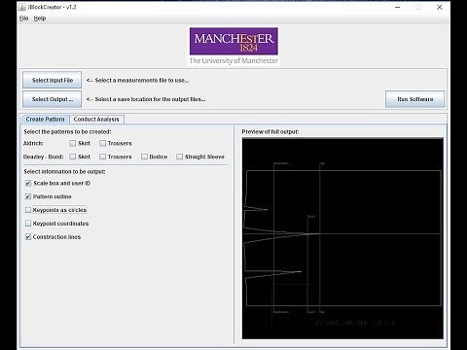
Task: Close the JBlockCreator window
Action: pos(440,7)
